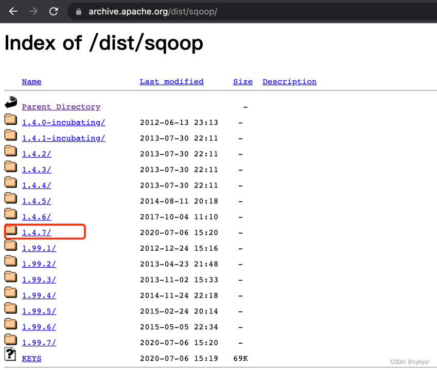Open the 1.99.5/ directory link
The height and width of the screenshot is (370, 437).
click(x=39, y=311)
